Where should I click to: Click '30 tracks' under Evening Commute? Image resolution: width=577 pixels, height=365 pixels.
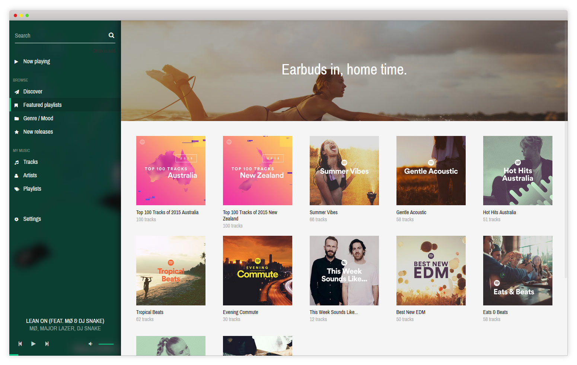pyautogui.click(x=232, y=319)
